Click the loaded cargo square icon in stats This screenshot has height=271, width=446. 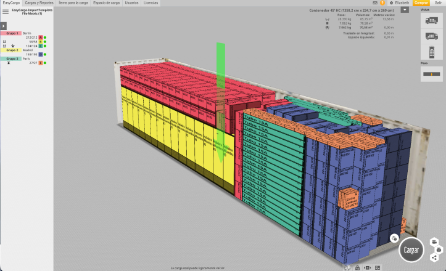coord(328,23)
